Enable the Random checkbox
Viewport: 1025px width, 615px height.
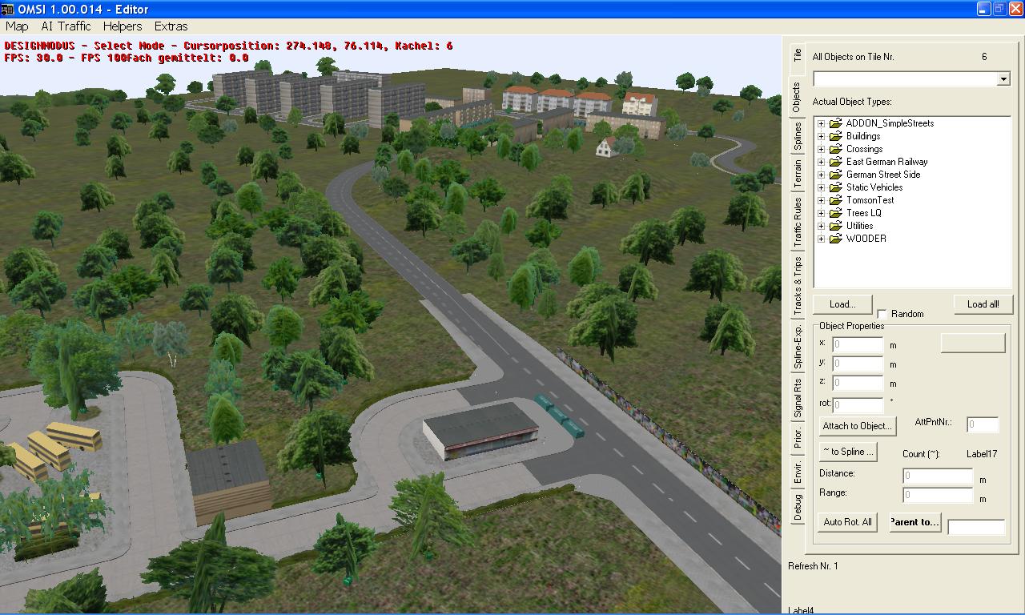(x=882, y=314)
